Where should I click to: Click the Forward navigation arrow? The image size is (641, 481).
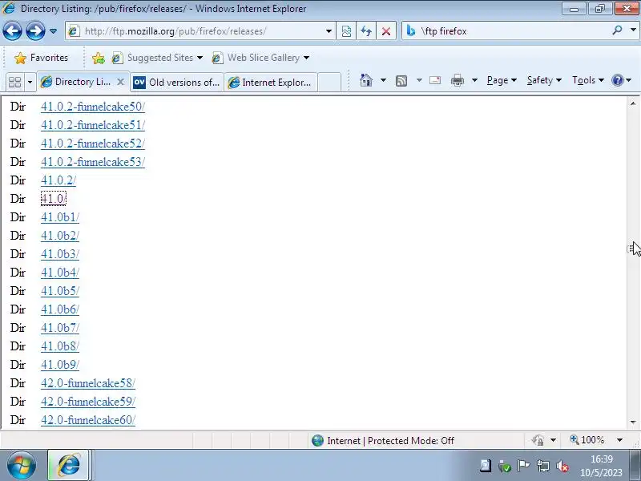(x=35, y=30)
